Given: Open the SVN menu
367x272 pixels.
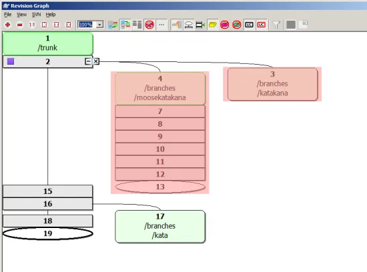Looking at the screenshot, I should pos(36,15).
